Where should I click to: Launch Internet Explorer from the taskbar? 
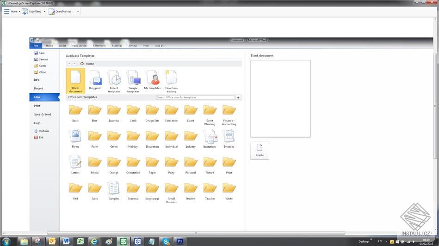click(94, 241)
